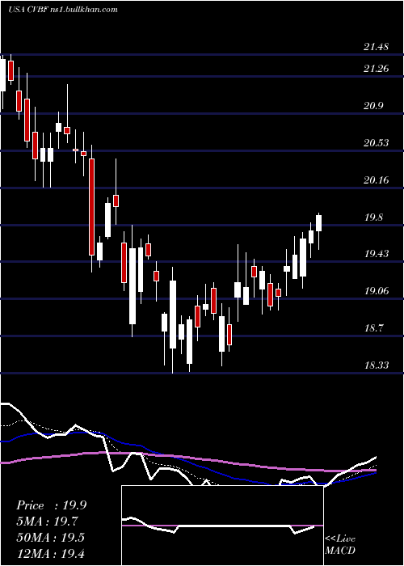Image resolution: width=404 pixels, height=566 pixels.
Task: Click the 21.26 price level label
Action: coord(377,68)
